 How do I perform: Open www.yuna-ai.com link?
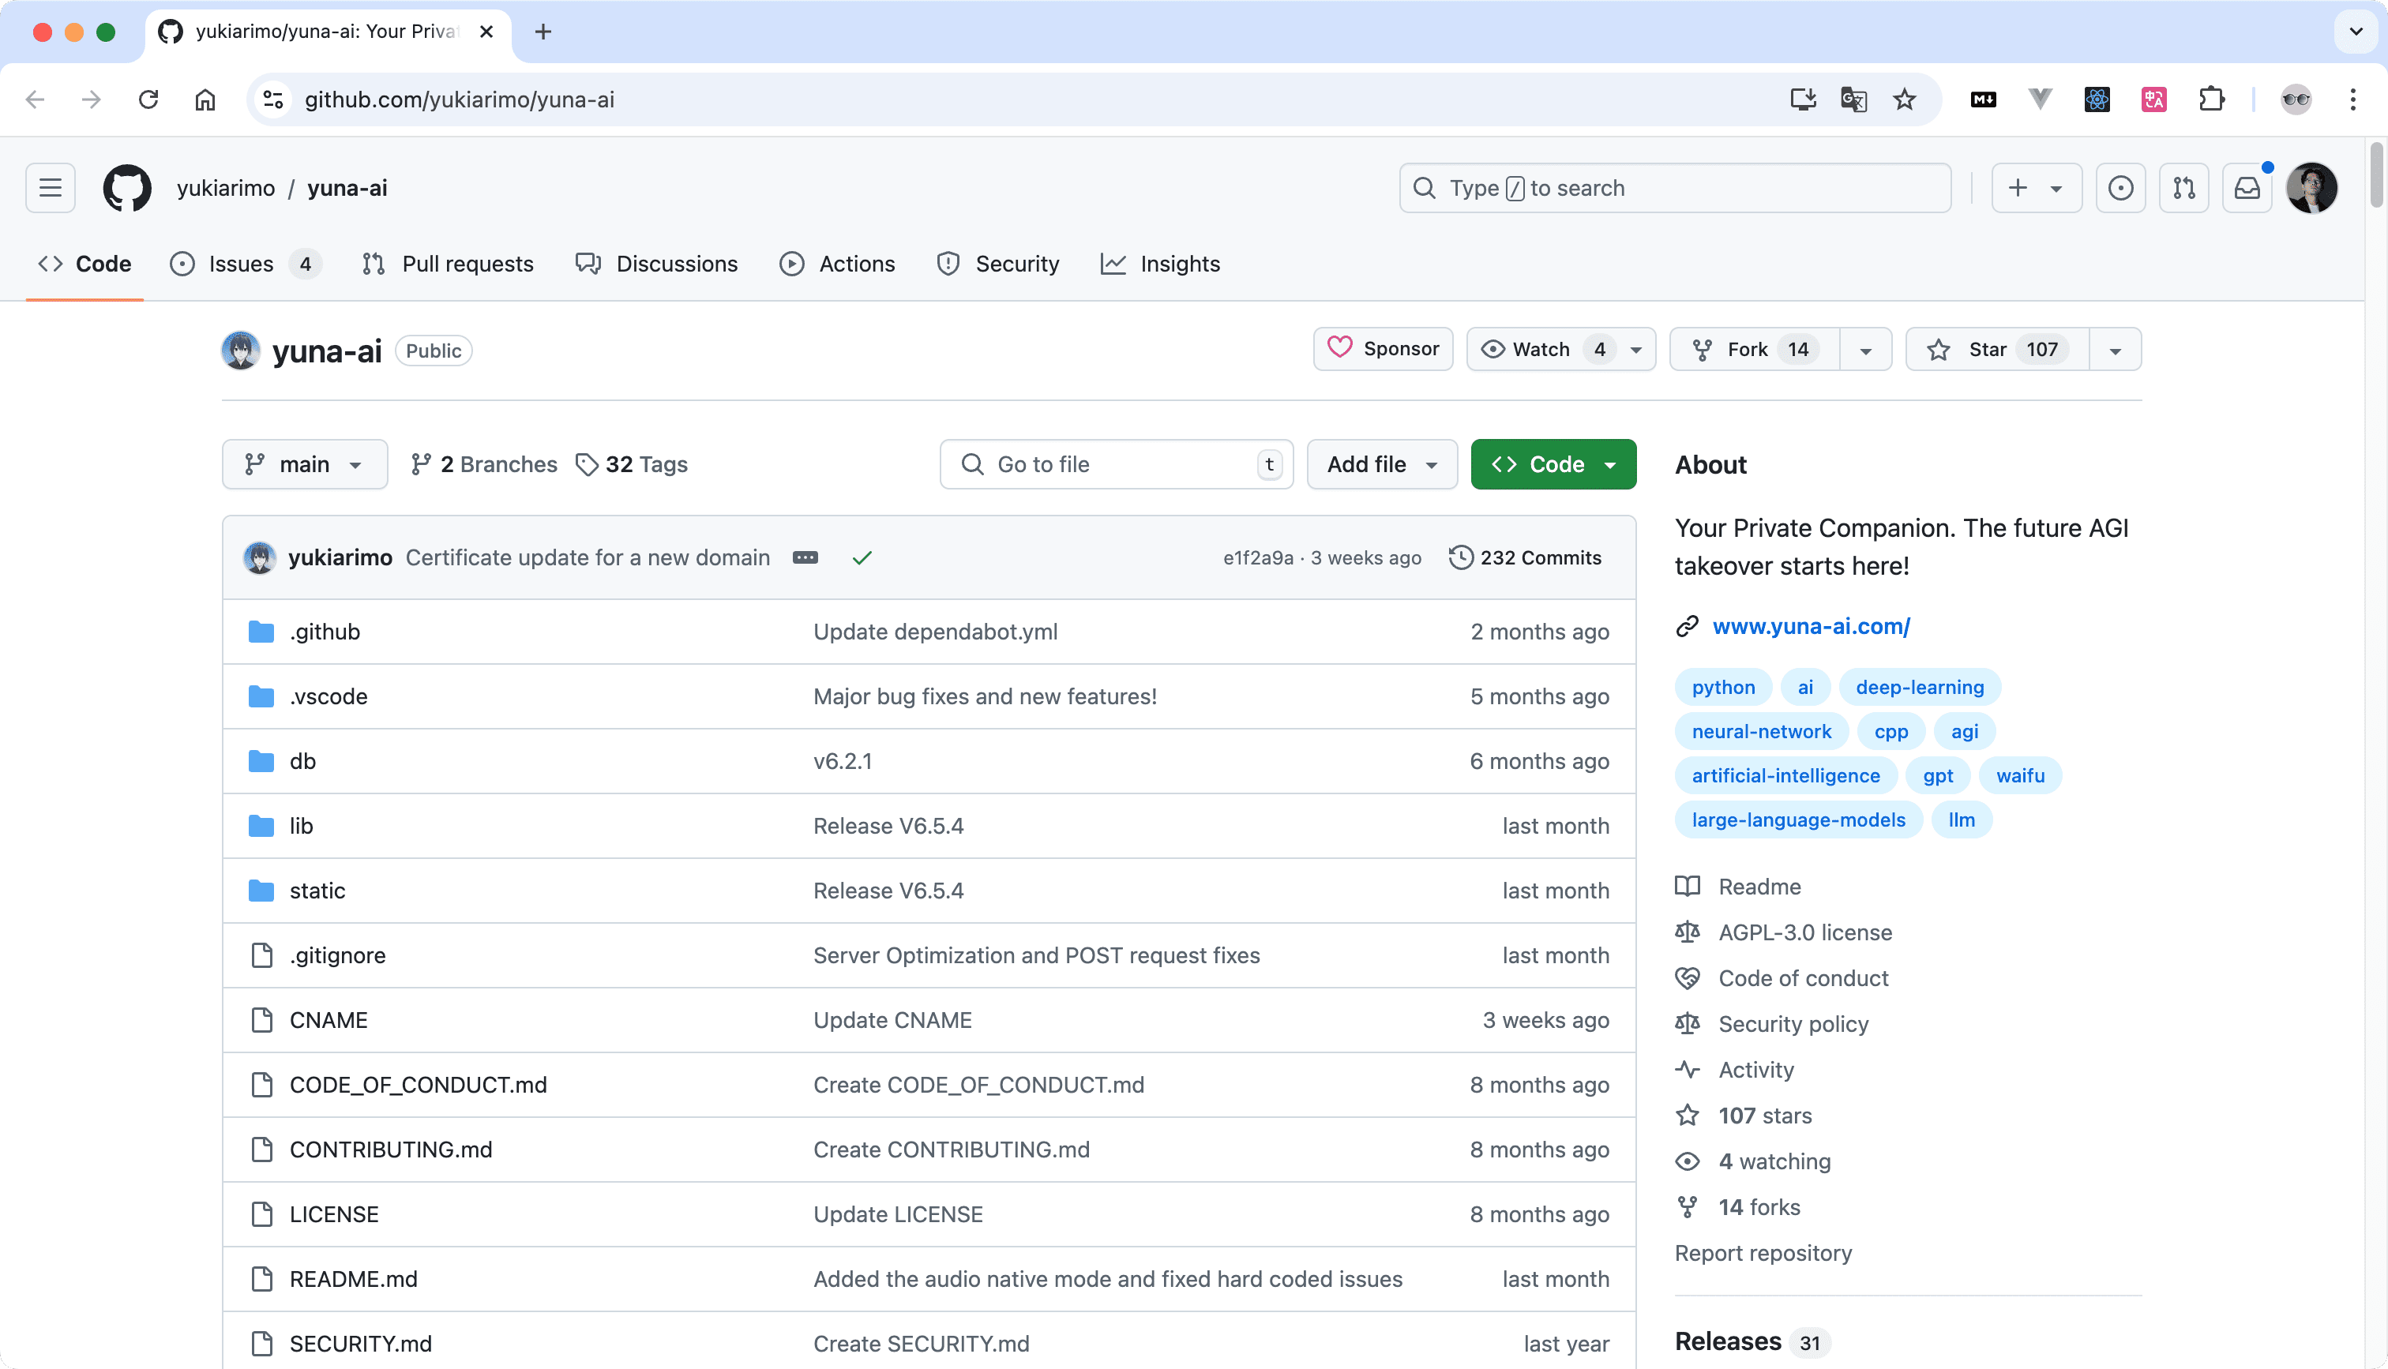pyautogui.click(x=1809, y=624)
